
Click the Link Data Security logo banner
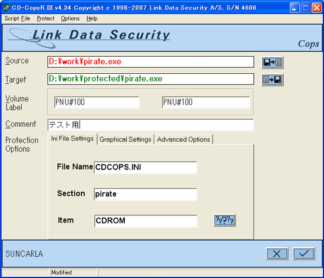pyautogui.click(x=162, y=38)
